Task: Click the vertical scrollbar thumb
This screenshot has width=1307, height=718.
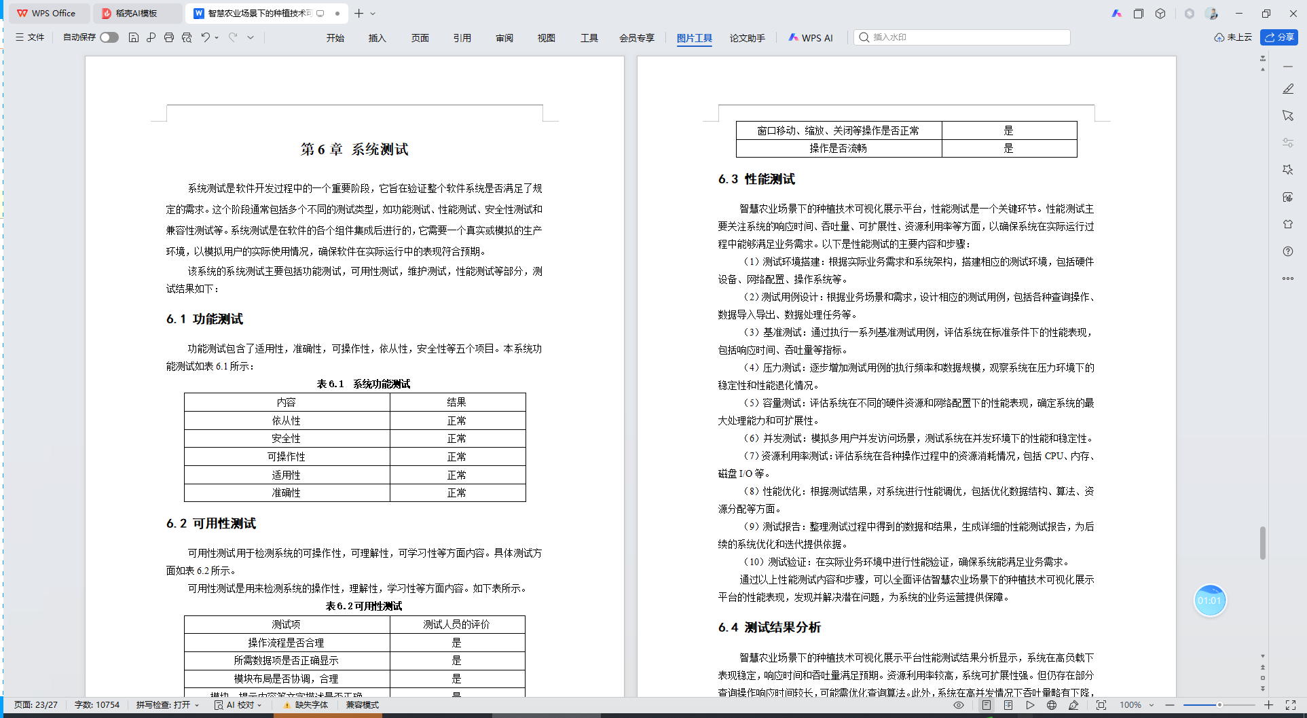Action: tap(1263, 543)
